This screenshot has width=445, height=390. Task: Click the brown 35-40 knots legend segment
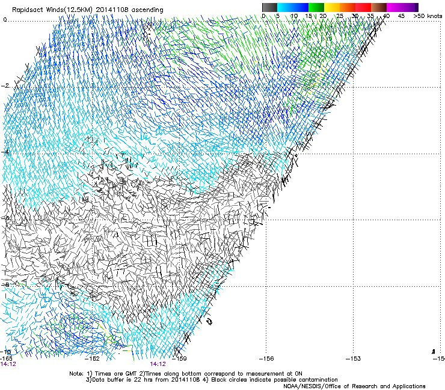[379, 7]
